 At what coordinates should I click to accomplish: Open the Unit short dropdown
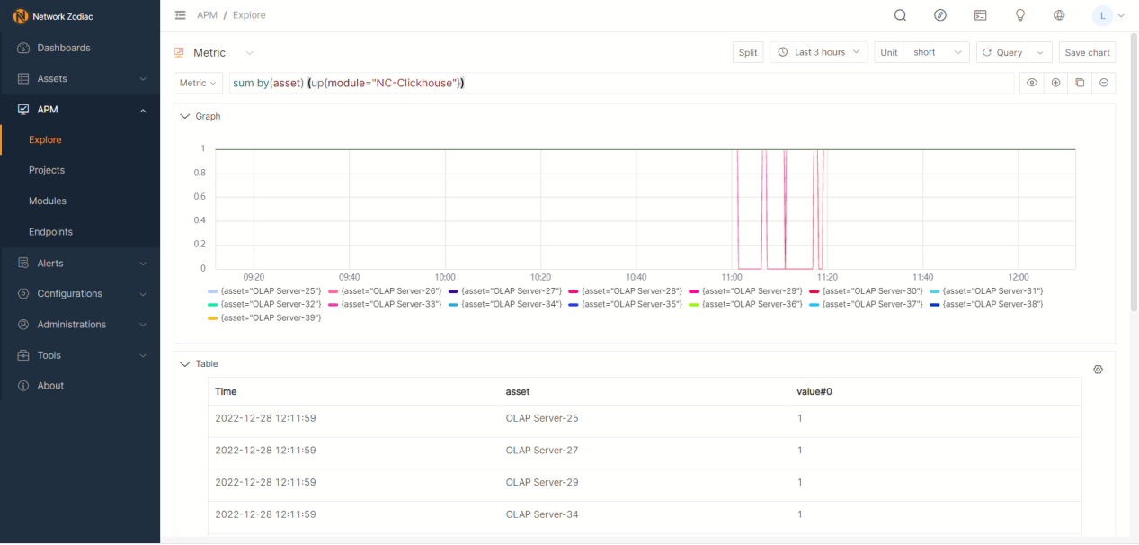point(935,52)
